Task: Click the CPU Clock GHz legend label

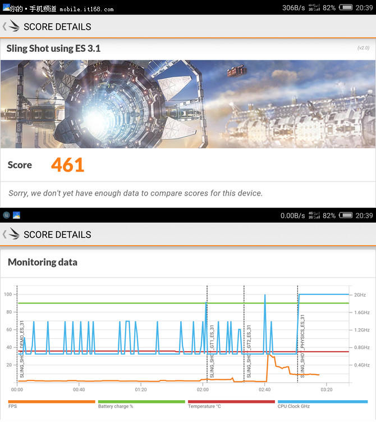Action: (x=294, y=406)
